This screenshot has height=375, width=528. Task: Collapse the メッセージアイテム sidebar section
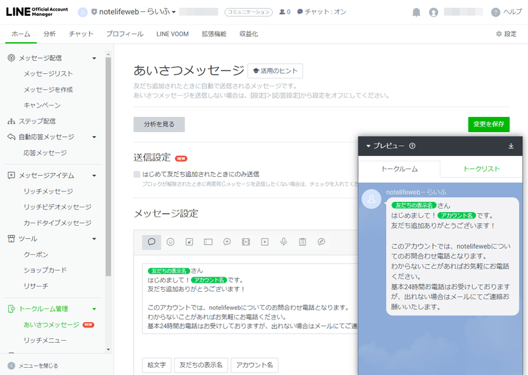tap(94, 175)
